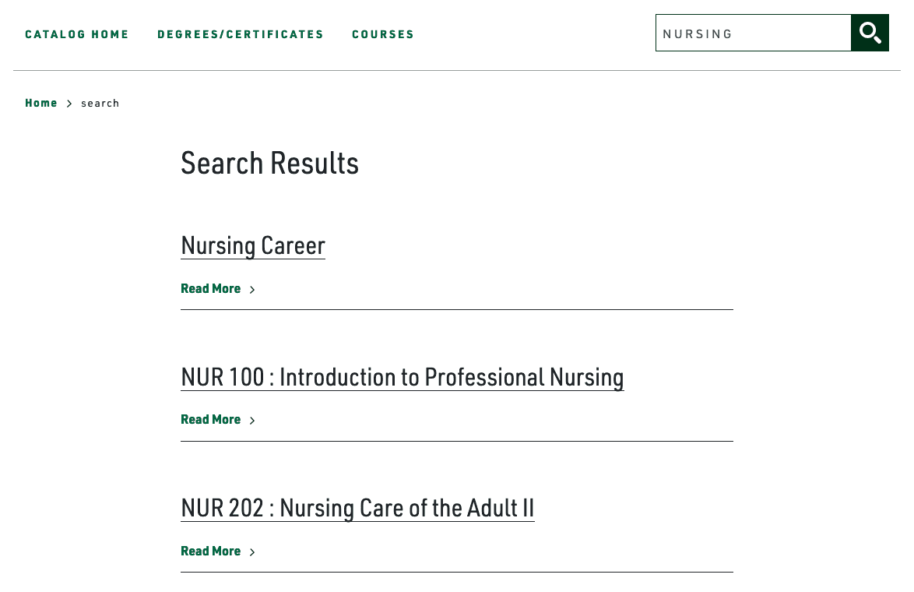914x592 pixels.
Task: Navigate to Home via the breadcrumb
Action: (x=41, y=103)
